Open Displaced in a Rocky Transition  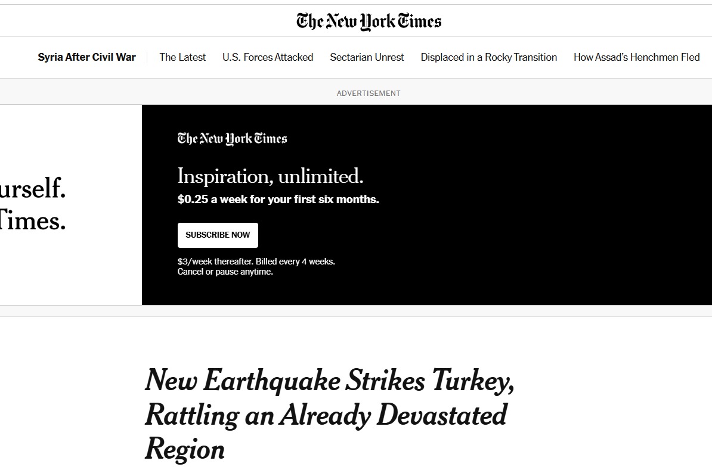pos(488,57)
